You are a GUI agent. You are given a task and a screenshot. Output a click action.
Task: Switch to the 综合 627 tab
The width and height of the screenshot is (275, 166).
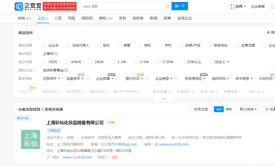[24, 18]
